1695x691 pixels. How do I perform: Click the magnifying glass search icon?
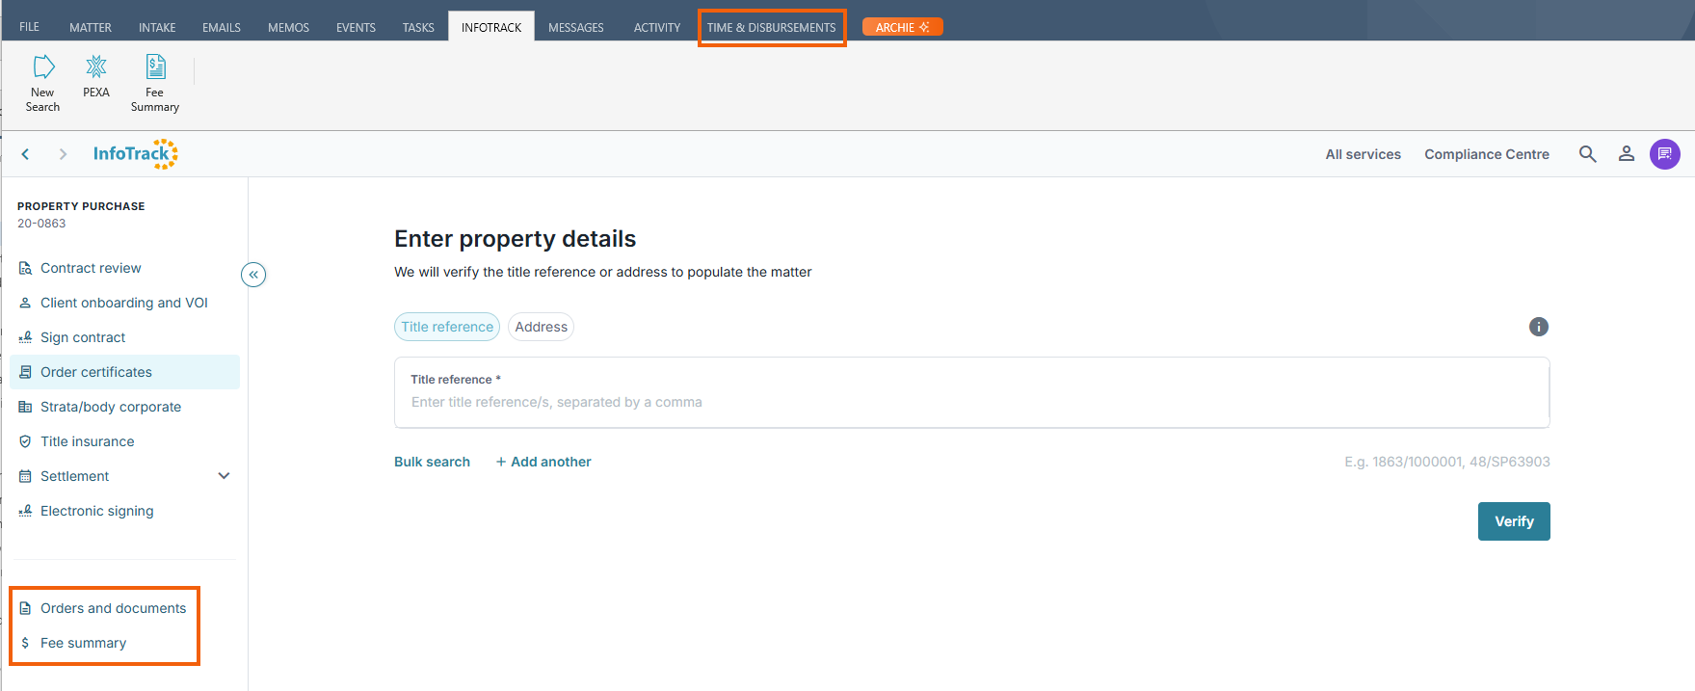1587,154
